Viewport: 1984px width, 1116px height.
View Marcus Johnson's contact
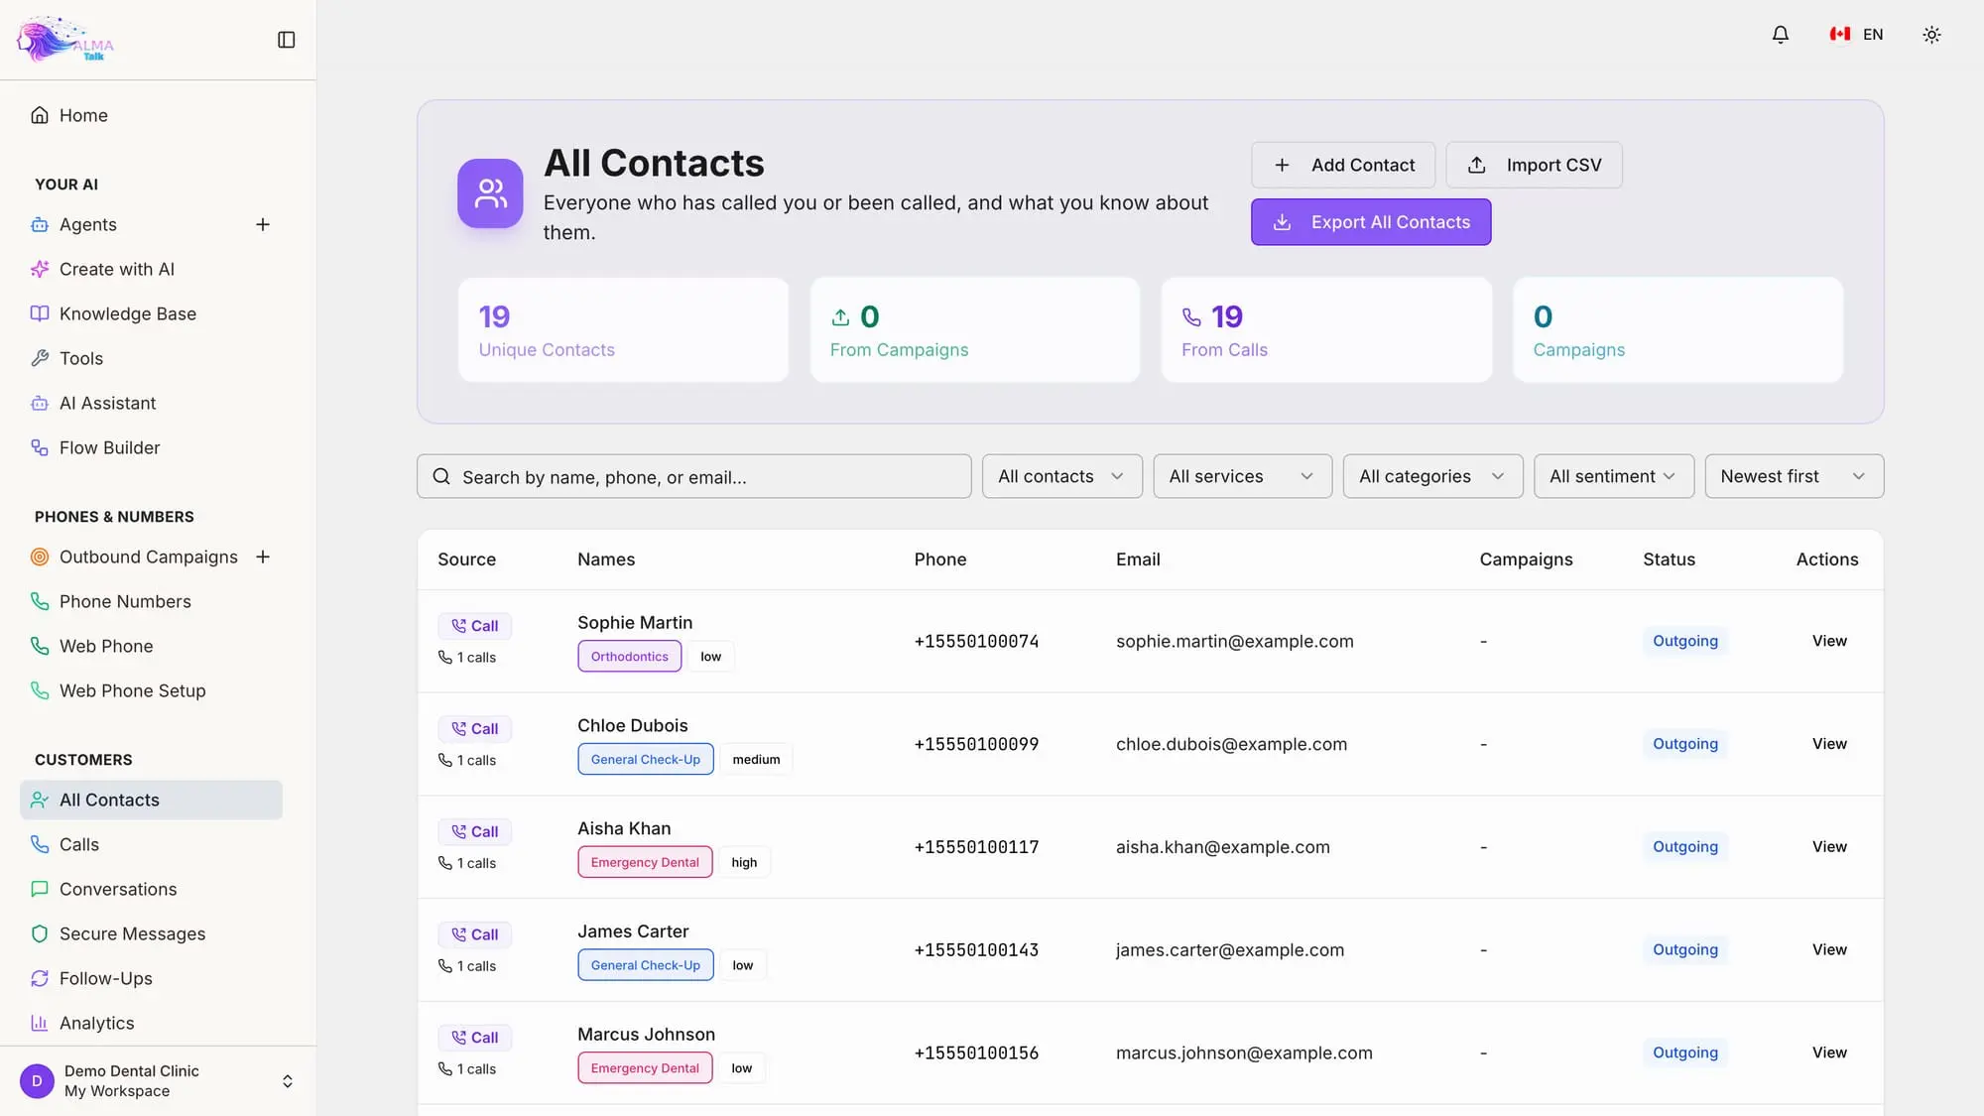[1829, 1054]
